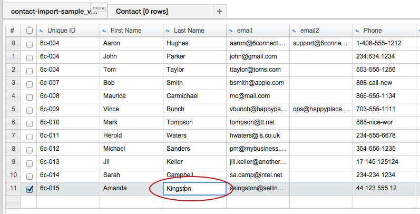Check the checkbox for row 0 Aaron
The width and height of the screenshot is (420, 214).
pyautogui.click(x=30, y=44)
